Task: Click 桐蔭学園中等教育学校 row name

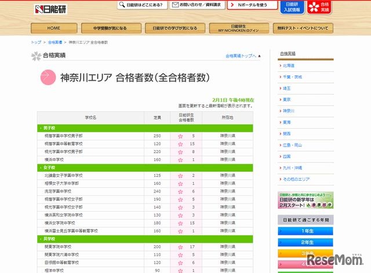Action: click(x=63, y=144)
